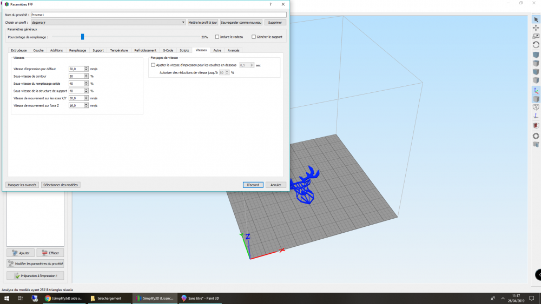Click Préparation à l'impression button
The image size is (541, 304).
pos(35,276)
